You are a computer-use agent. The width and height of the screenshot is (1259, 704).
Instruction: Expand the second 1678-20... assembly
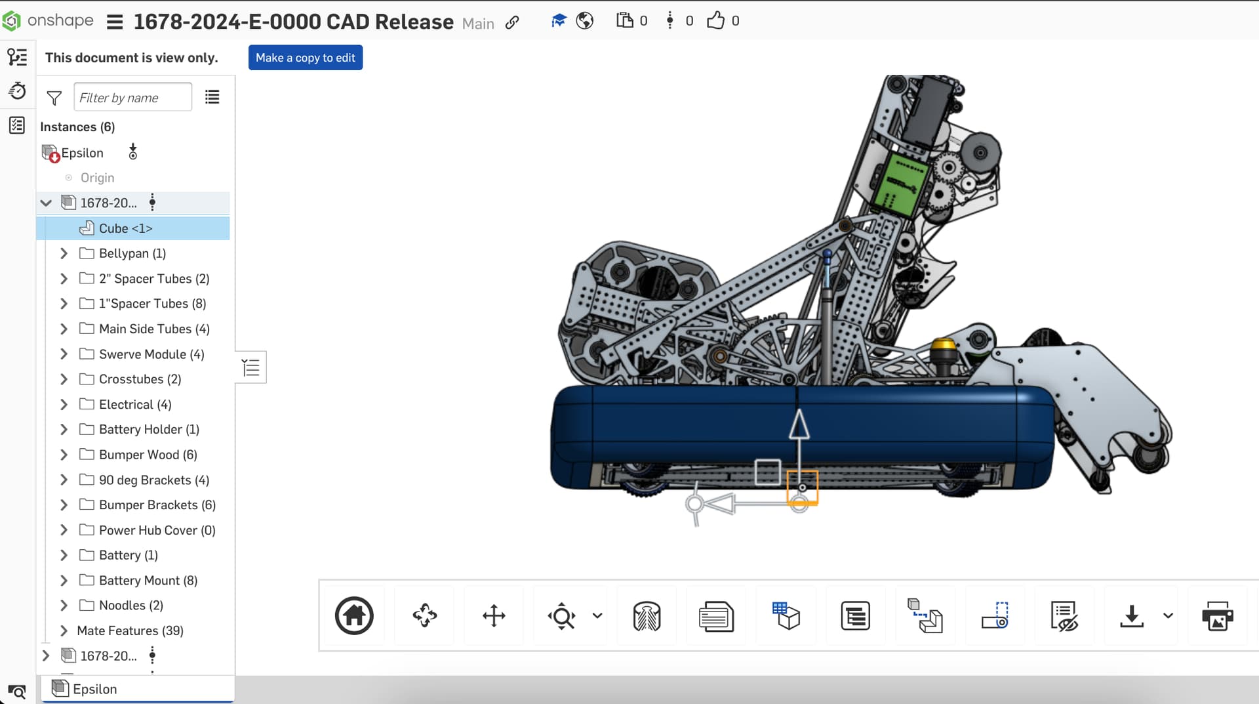click(x=46, y=655)
